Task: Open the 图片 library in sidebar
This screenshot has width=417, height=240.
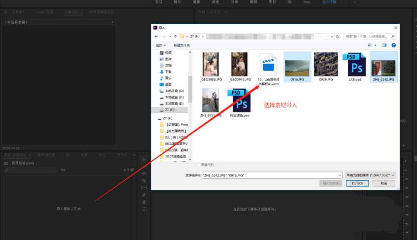Action: click(x=166, y=59)
